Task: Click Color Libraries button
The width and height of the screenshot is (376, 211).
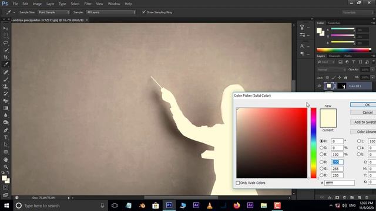Action: pos(363,131)
